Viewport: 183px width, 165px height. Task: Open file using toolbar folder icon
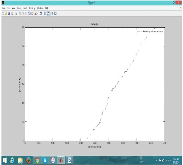click(6, 13)
